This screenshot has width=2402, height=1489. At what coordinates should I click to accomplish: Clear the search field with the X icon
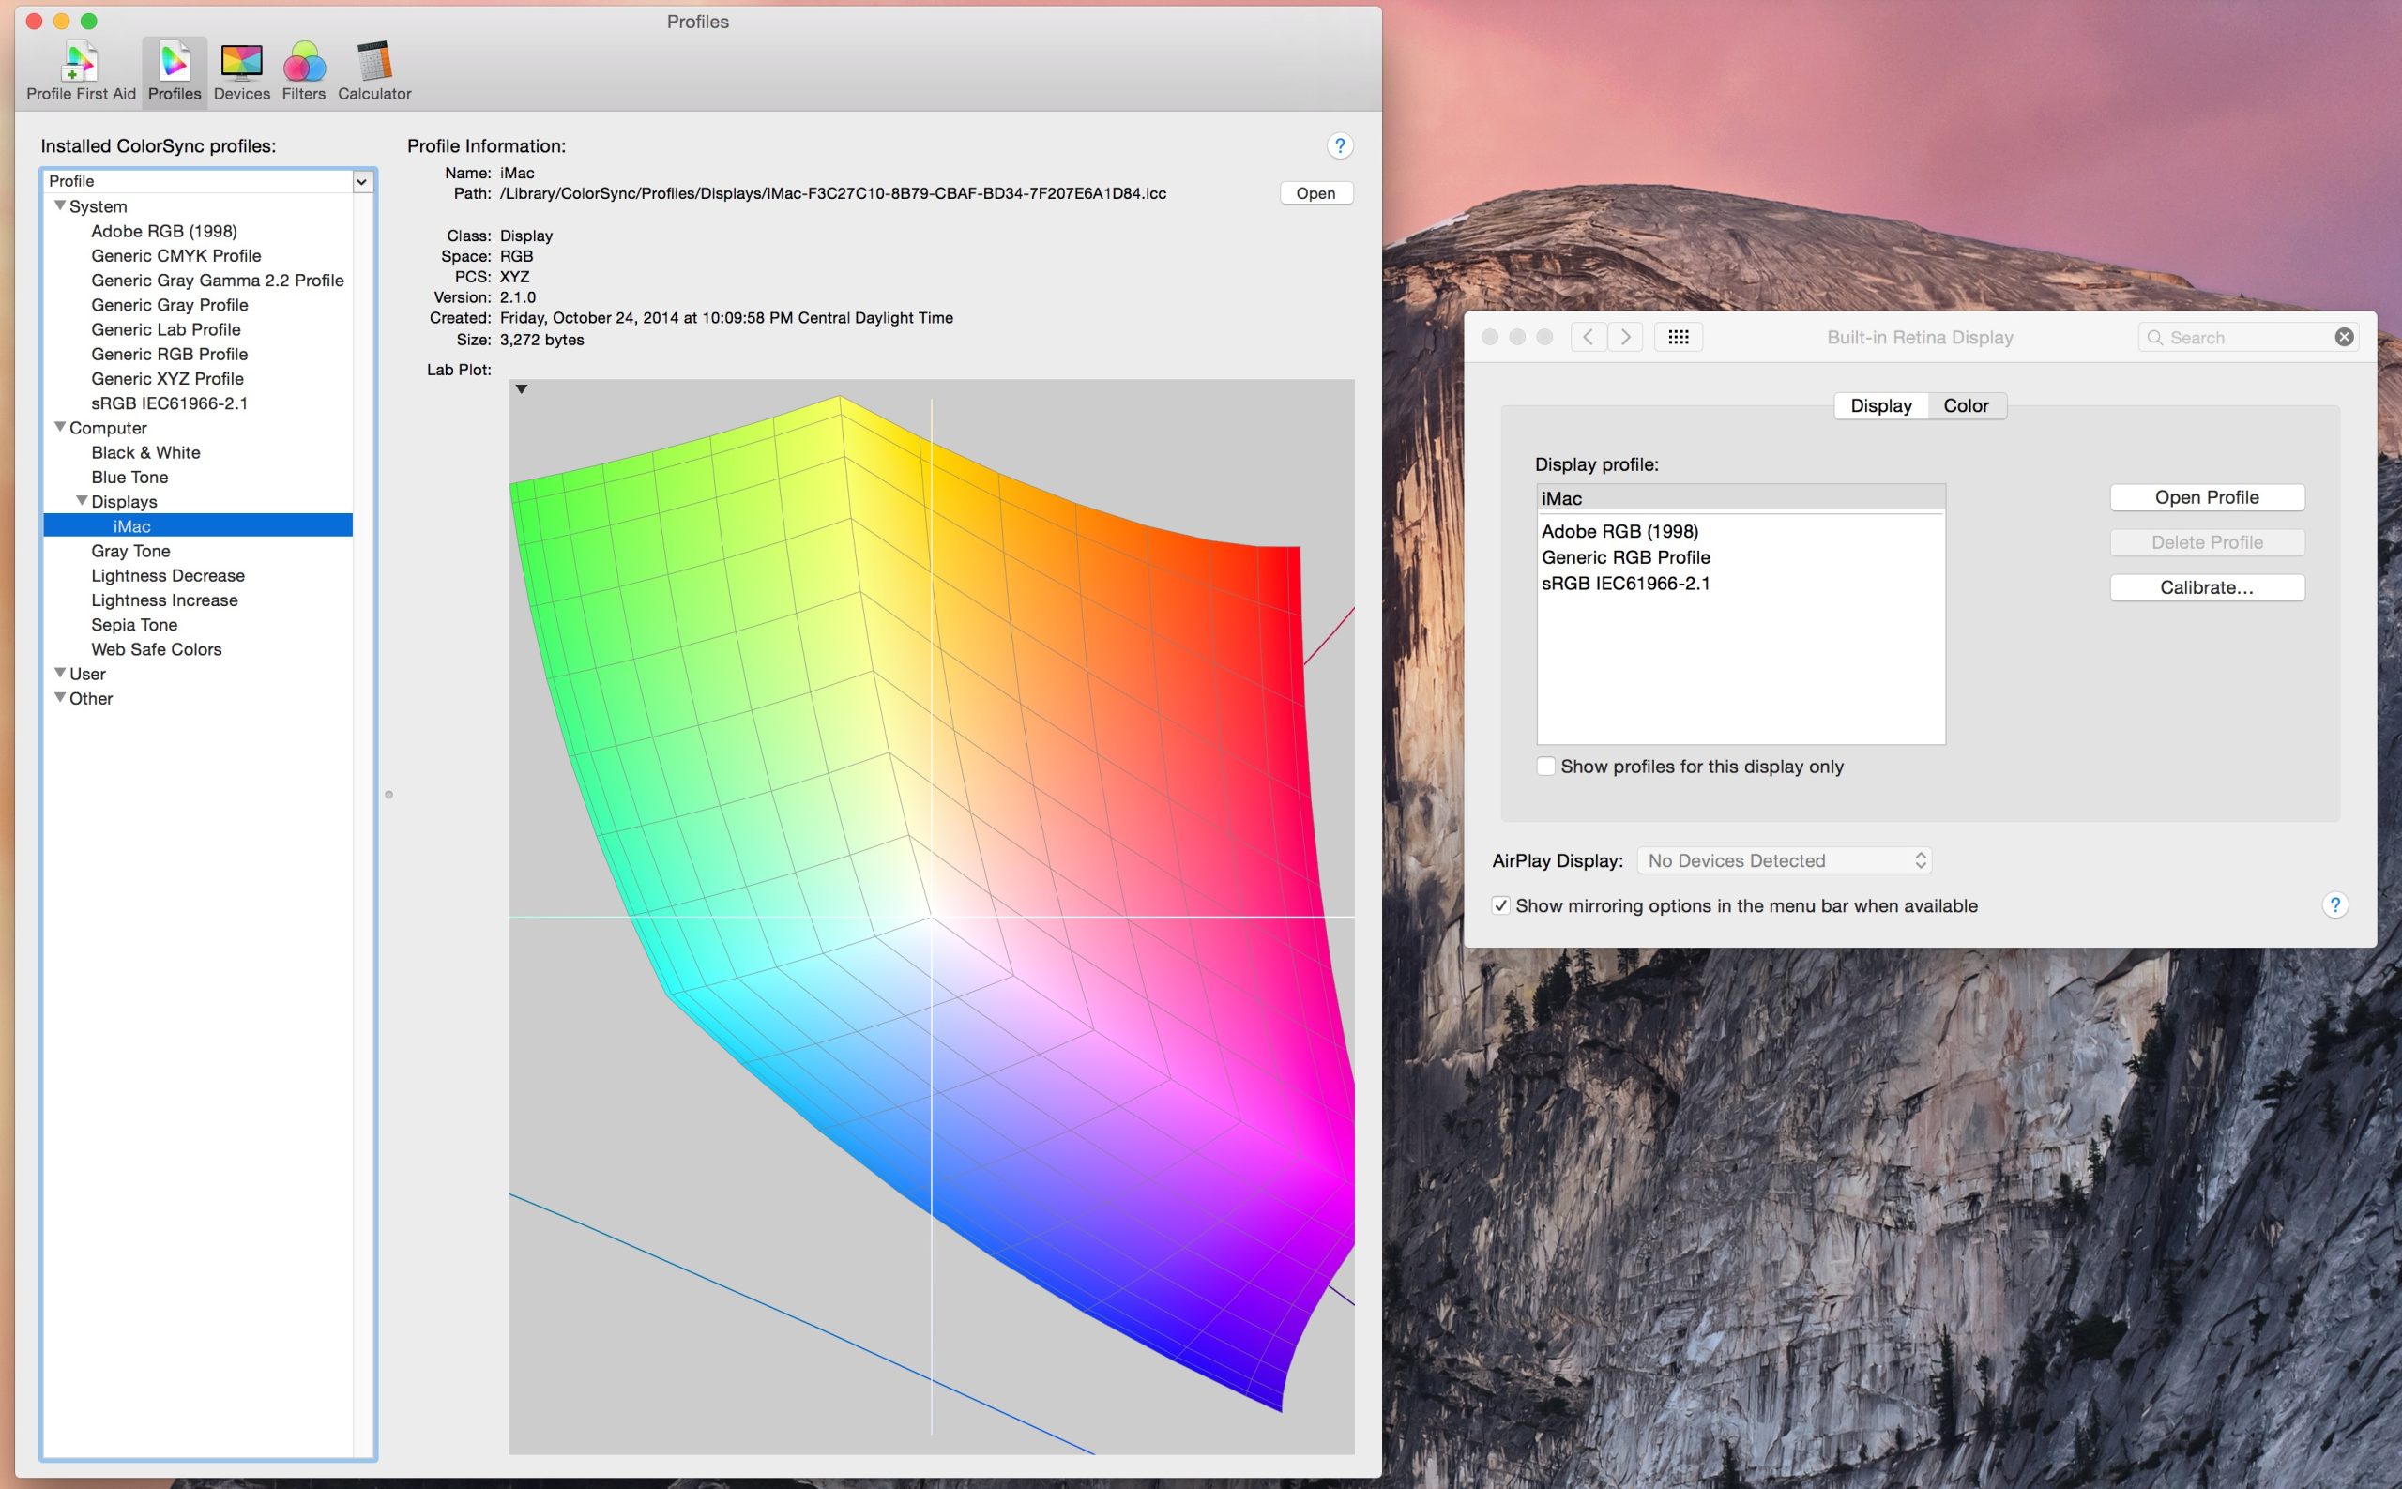coord(2343,336)
